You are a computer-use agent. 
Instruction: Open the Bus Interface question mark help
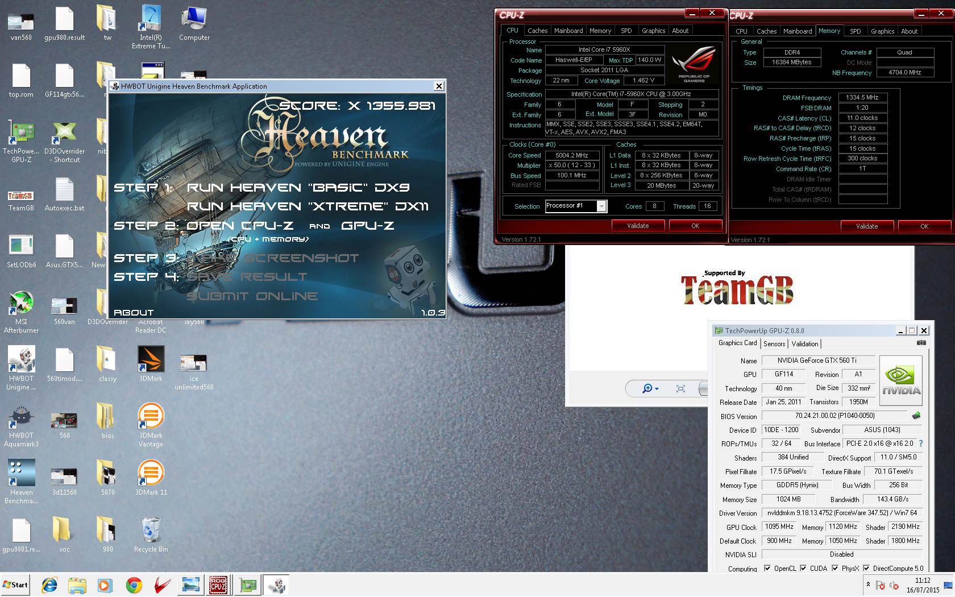920,443
